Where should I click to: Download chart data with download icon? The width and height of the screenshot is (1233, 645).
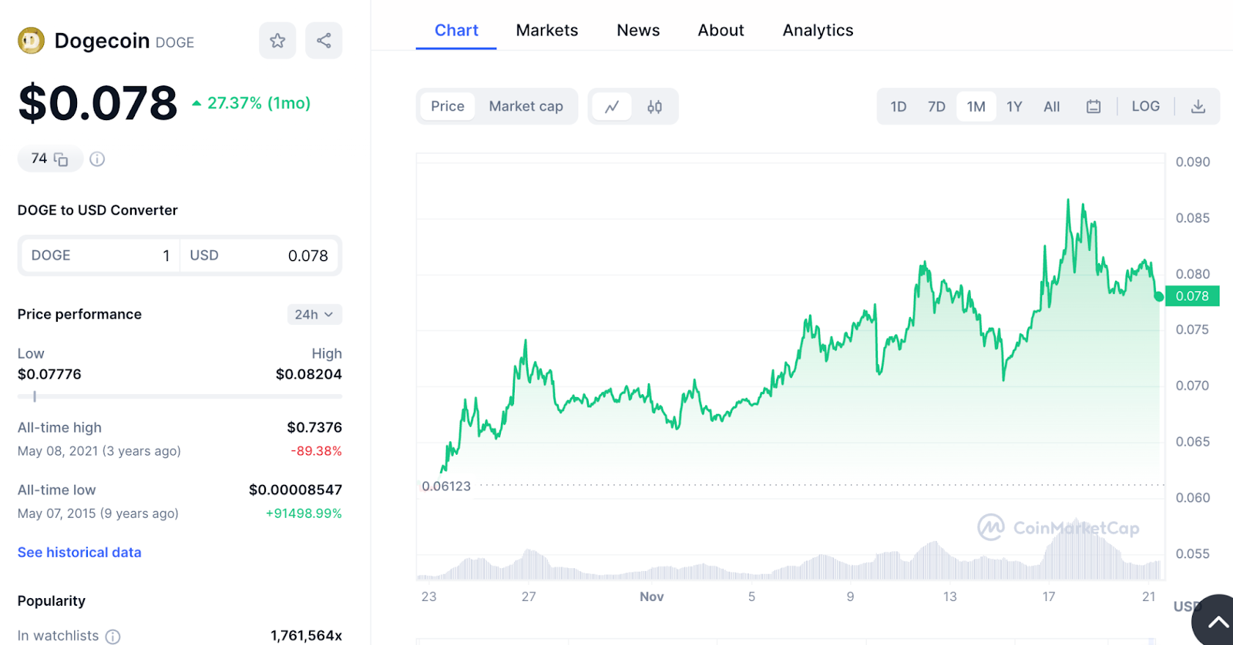click(x=1198, y=107)
